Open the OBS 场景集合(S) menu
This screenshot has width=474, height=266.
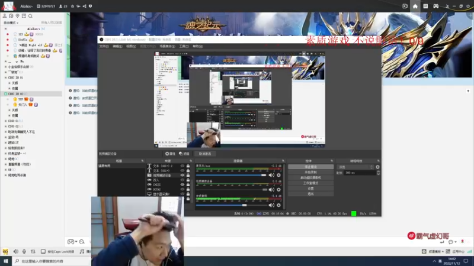(167, 46)
